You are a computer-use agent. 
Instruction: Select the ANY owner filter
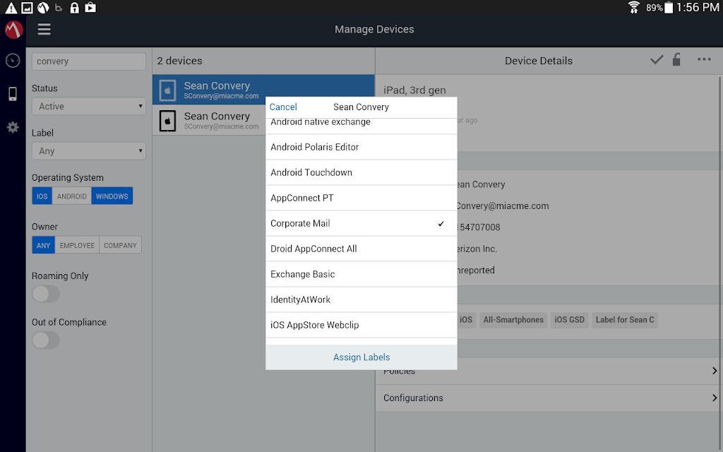pos(43,245)
